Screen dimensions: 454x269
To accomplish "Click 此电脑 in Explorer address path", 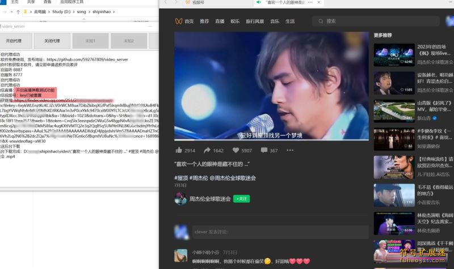I will [40, 12].
